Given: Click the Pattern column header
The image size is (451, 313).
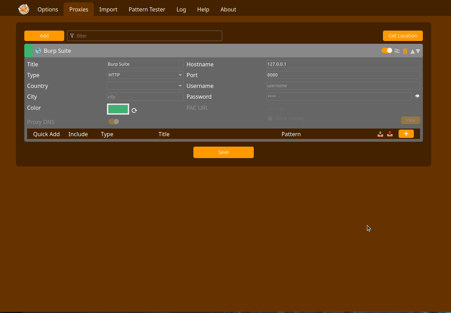Looking at the screenshot, I should [x=291, y=134].
